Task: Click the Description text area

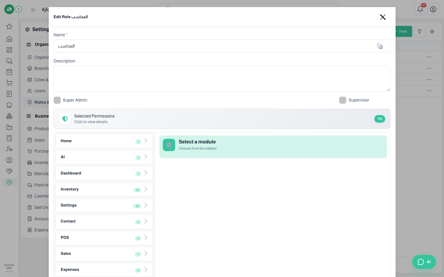Action: [x=222, y=78]
